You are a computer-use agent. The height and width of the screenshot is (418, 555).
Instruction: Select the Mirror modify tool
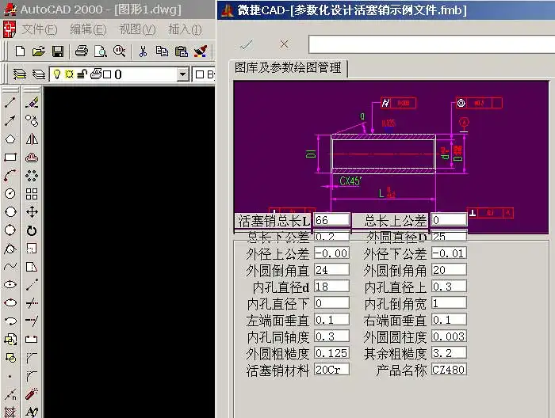(x=32, y=139)
